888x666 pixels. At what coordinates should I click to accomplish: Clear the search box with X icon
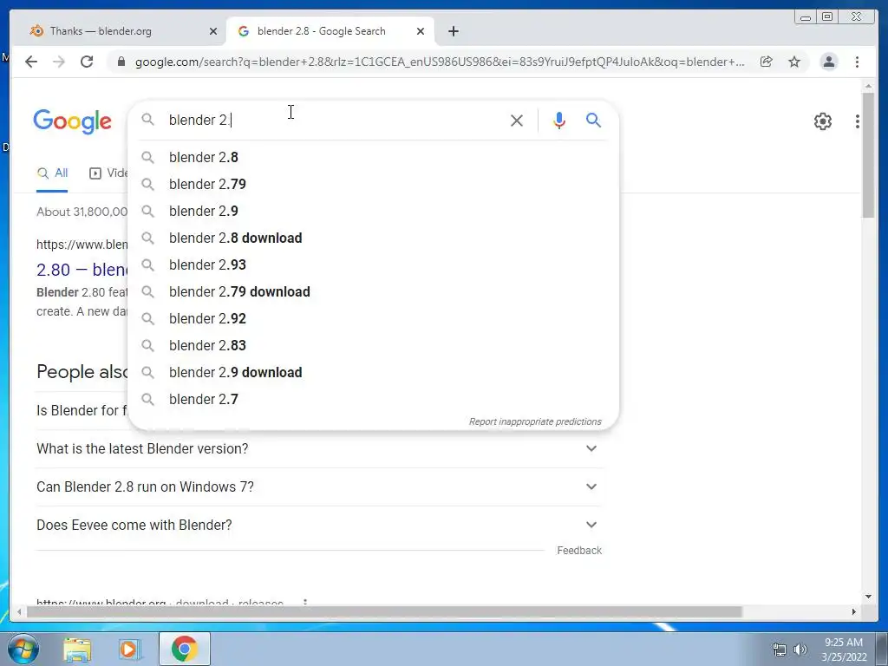(517, 120)
